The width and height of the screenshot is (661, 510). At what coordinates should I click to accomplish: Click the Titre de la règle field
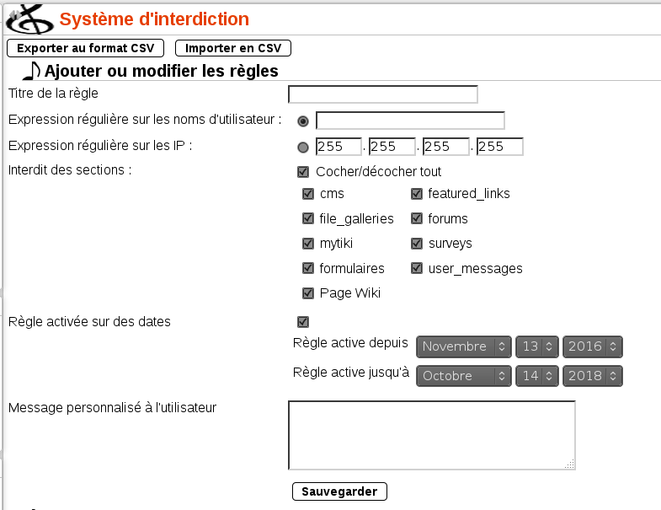pos(382,94)
